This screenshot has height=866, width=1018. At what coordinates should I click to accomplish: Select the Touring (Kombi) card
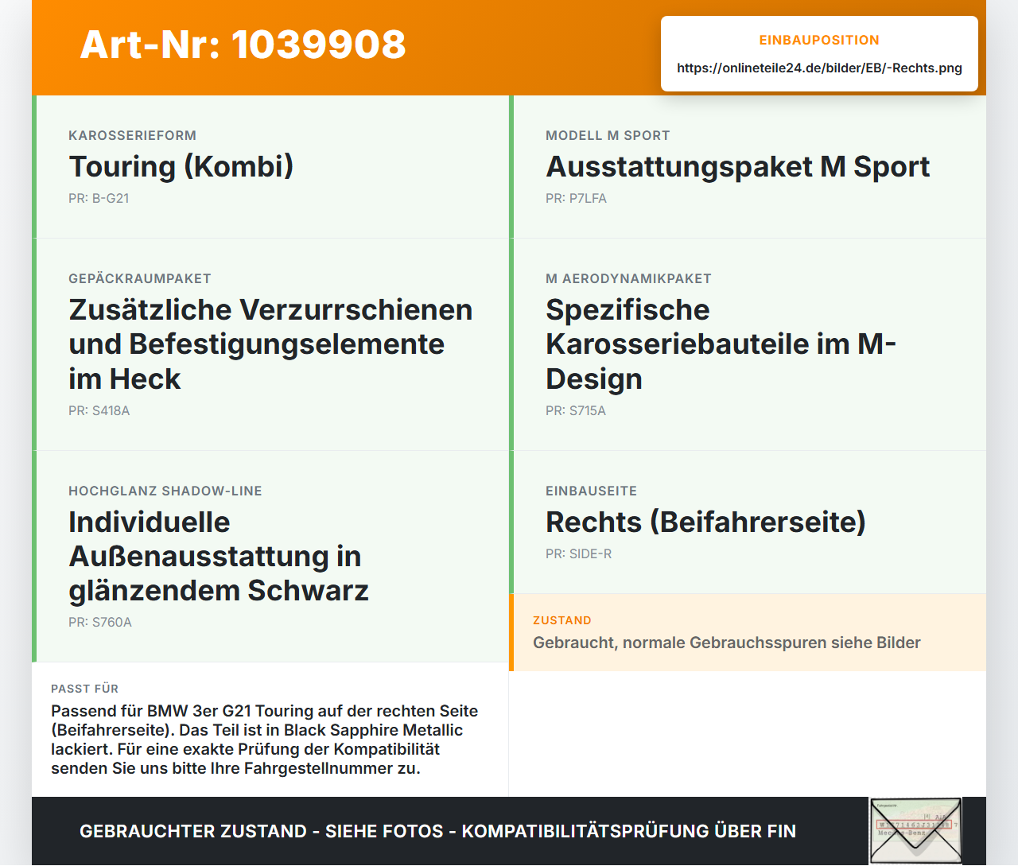click(270, 167)
